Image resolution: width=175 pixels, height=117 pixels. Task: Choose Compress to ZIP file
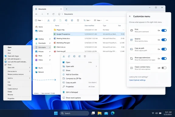click(x=80, y=79)
